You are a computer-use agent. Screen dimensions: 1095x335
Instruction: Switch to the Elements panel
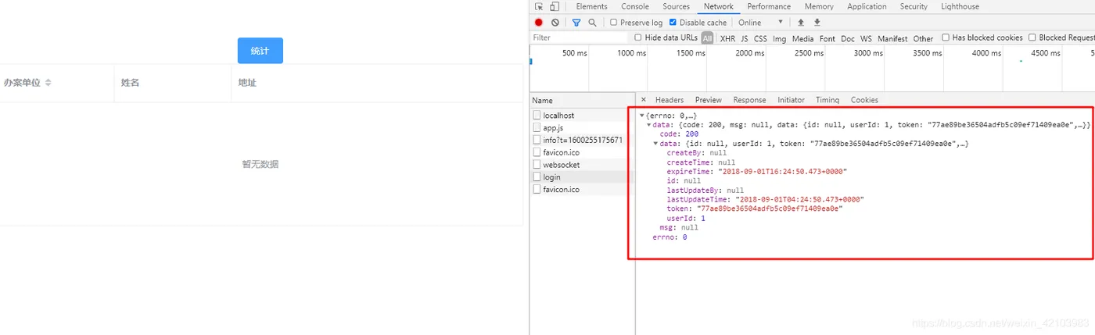[591, 6]
